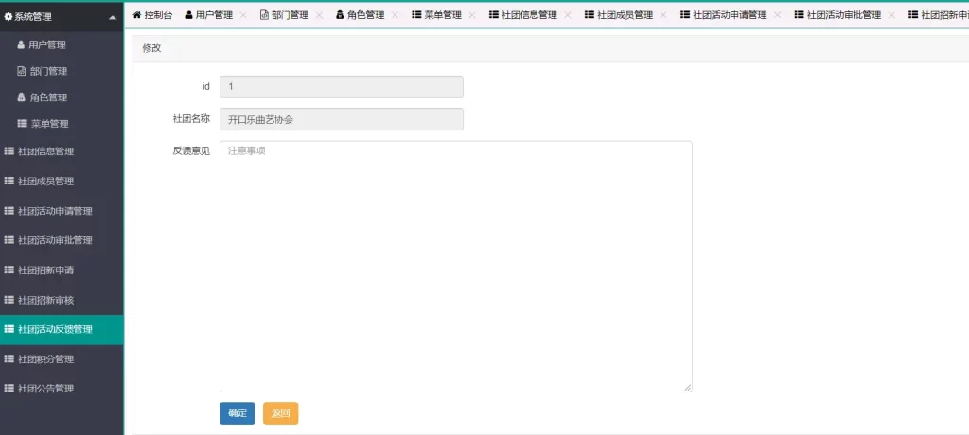Close the 用户管理 tab
969x435 pixels.
[x=243, y=15]
